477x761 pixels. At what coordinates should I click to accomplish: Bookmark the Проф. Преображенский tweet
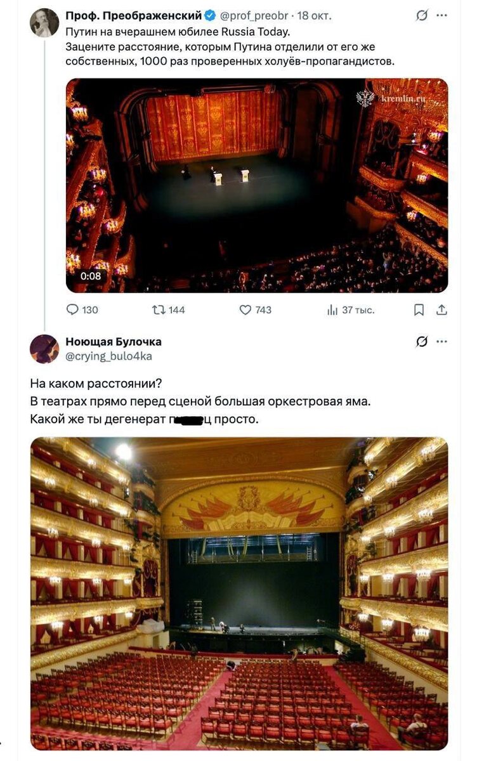[x=419, y=309]
